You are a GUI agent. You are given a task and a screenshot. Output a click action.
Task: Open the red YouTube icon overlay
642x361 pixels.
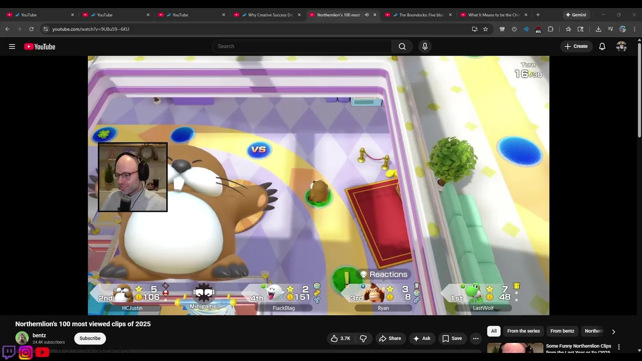coord(42,352)
